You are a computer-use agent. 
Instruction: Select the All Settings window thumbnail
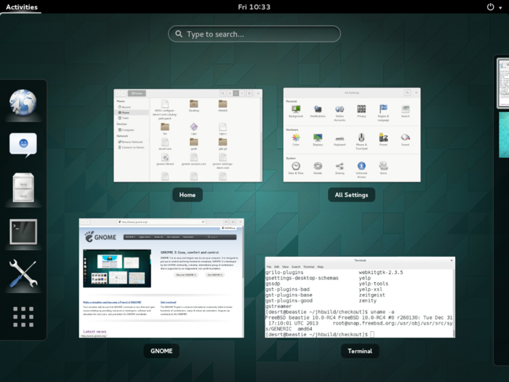(351, 135)
